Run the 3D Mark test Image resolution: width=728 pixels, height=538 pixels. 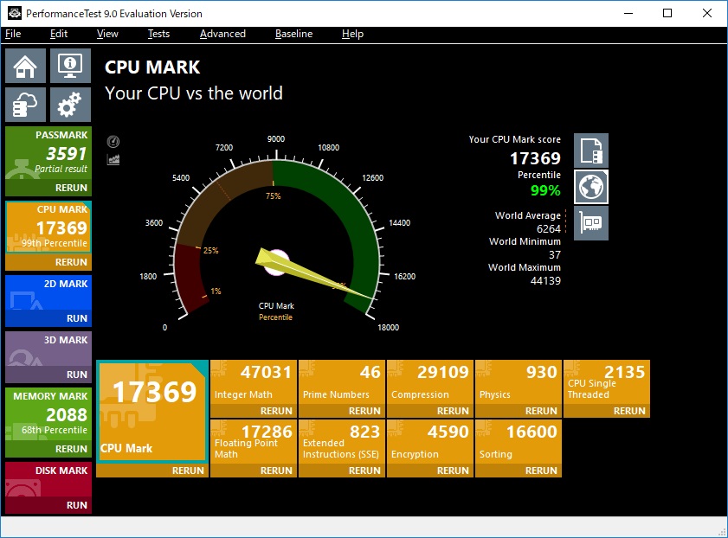(76, 375)
